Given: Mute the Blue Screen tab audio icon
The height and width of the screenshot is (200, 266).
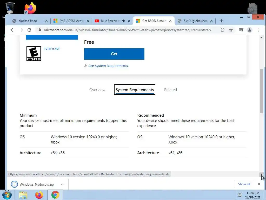Looking at the screenshot, I should [x=123, y=21].
